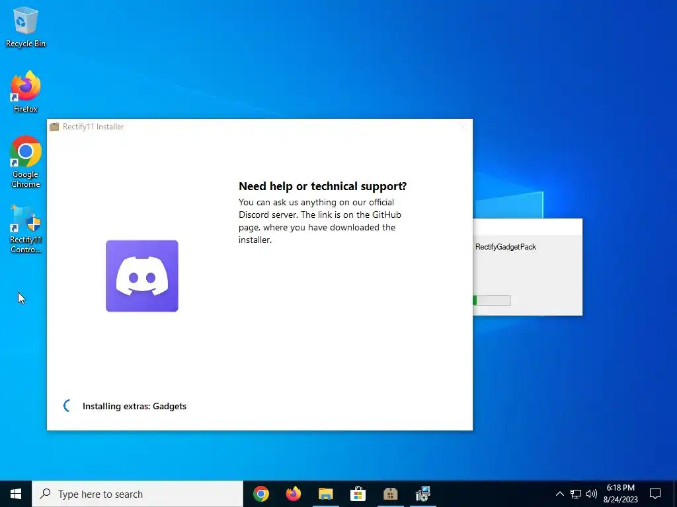Open the clock showing 6:18 PM
Screen dimensions: 677x507
click(620, 494)
